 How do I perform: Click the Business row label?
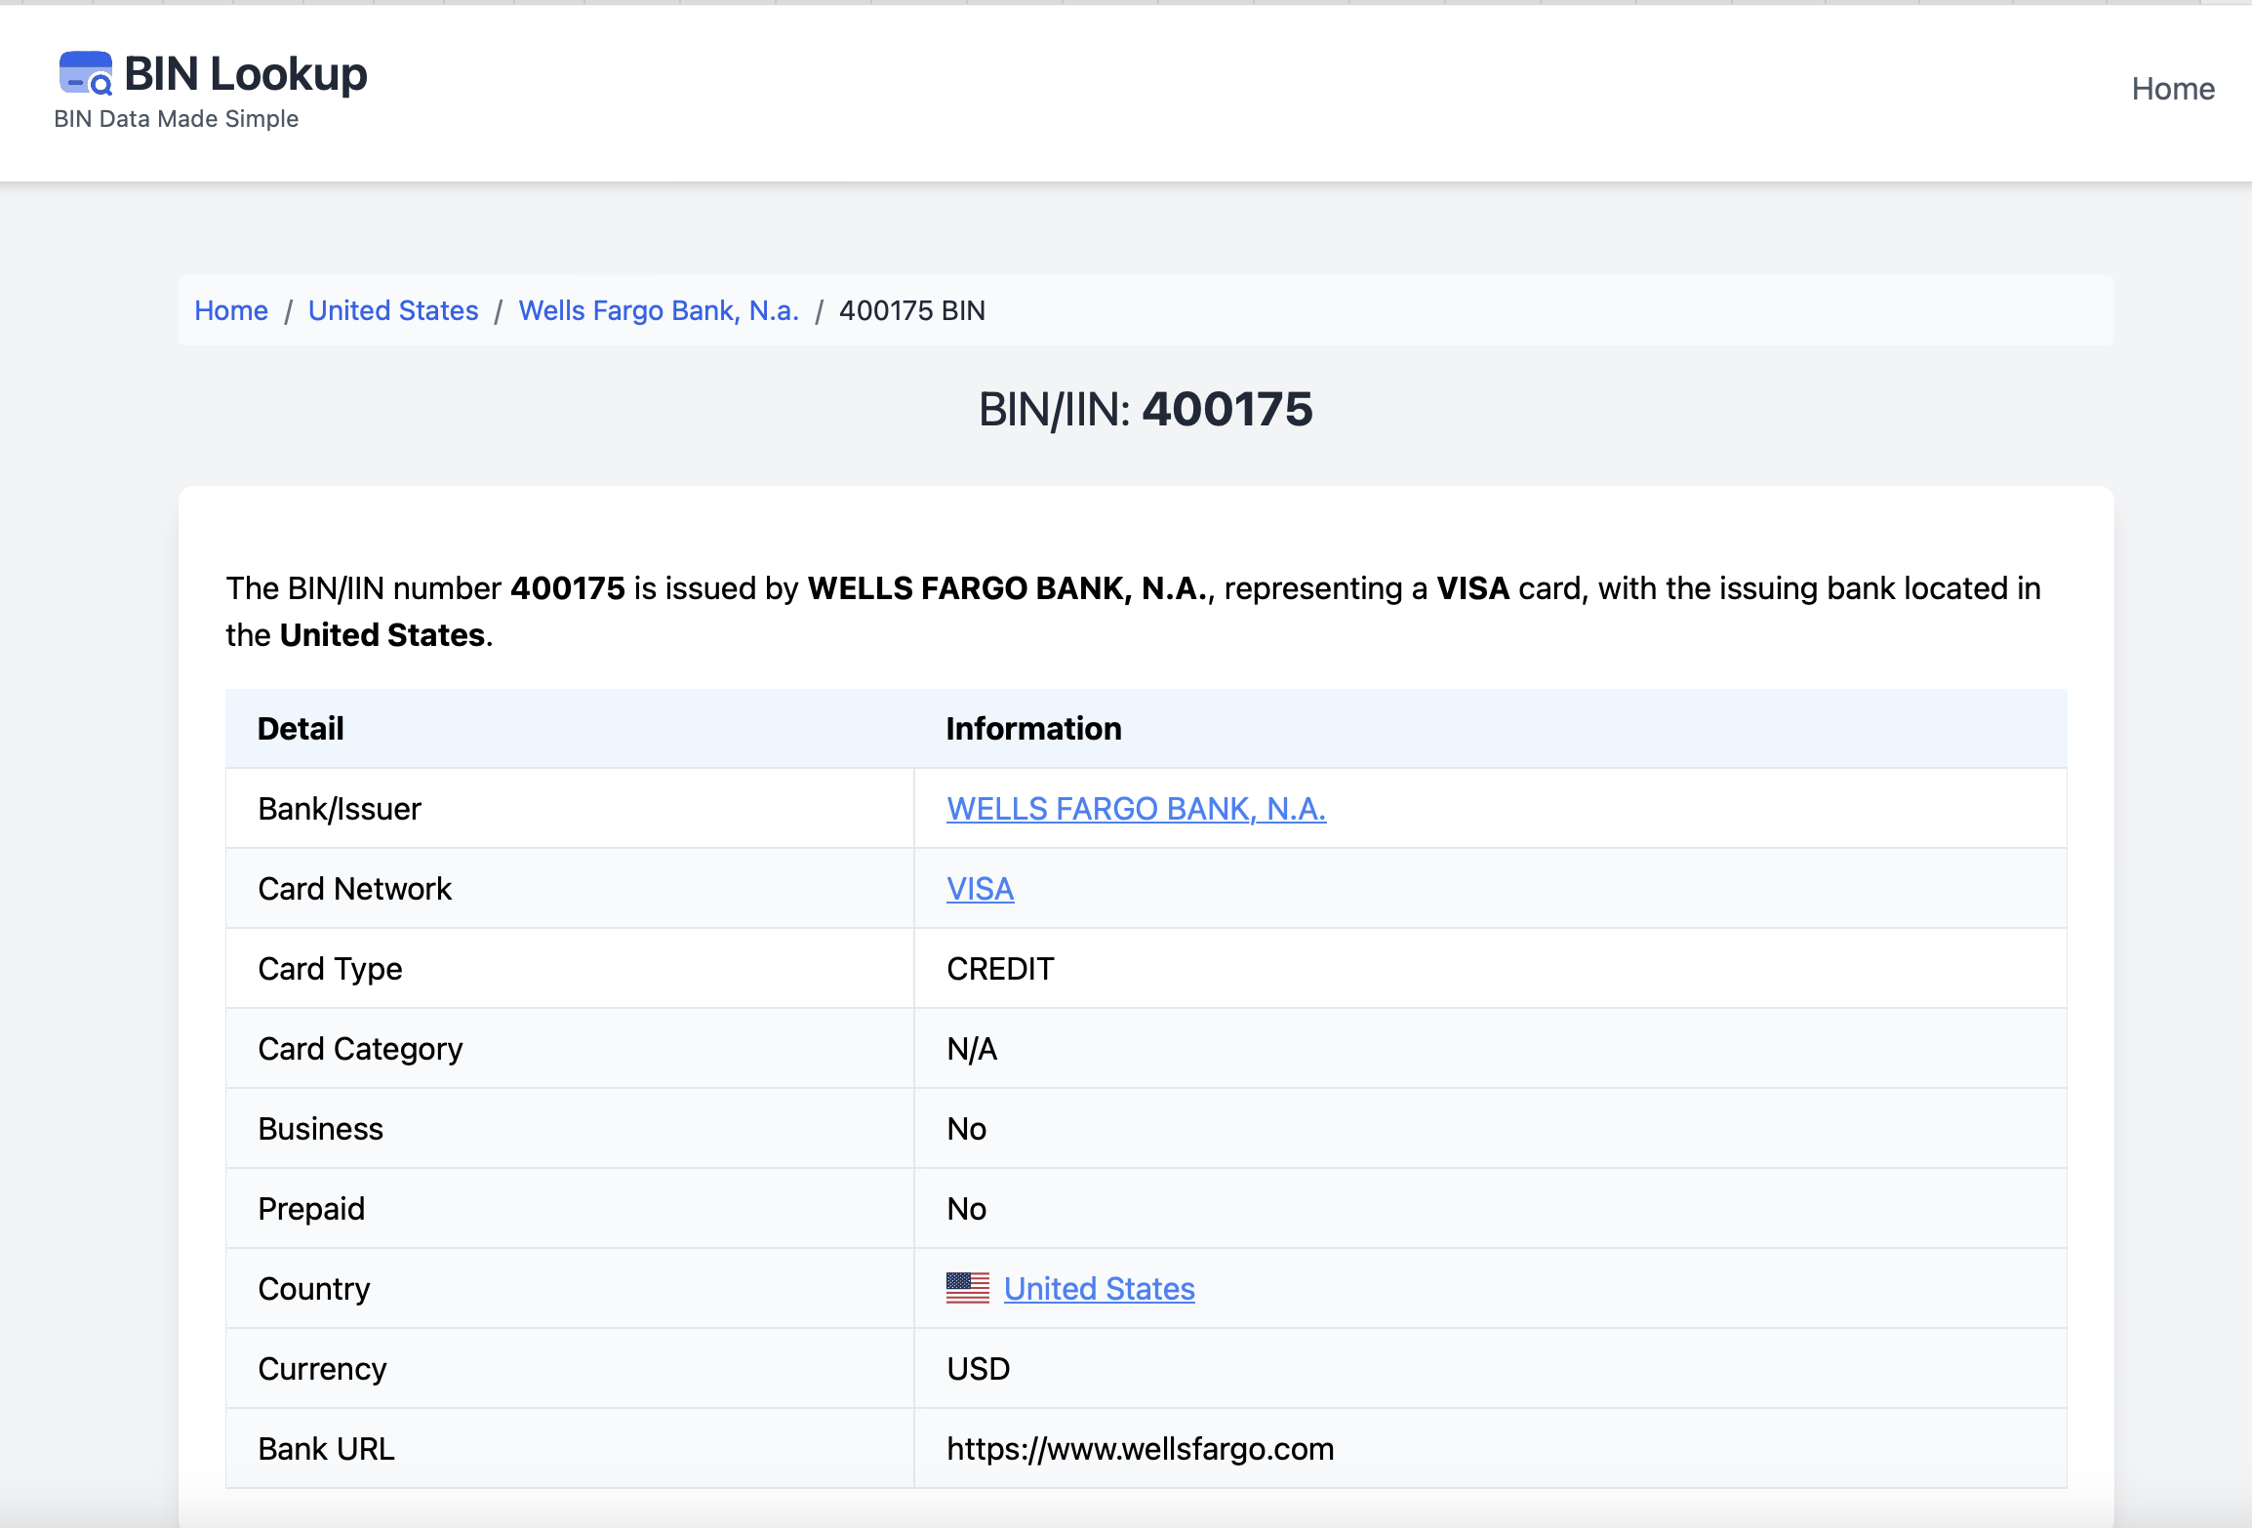tap(321, 1129)
